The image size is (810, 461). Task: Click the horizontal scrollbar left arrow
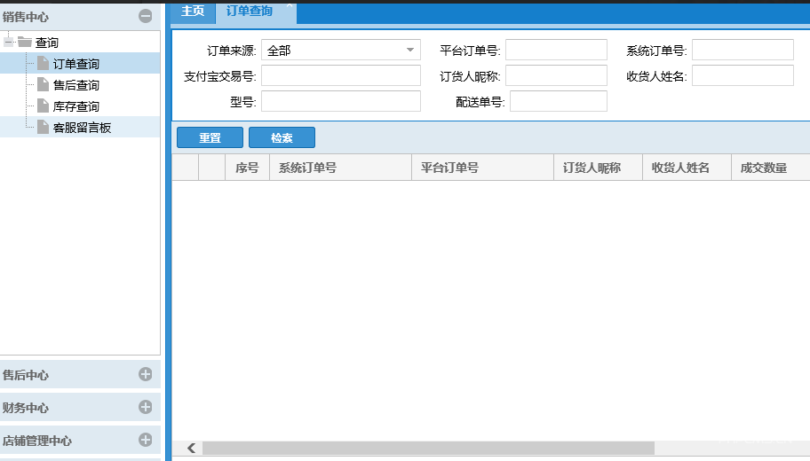point(191,448)
